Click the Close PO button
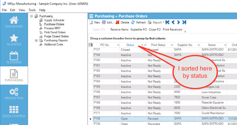The image size is (237, 125). (155, 29)
